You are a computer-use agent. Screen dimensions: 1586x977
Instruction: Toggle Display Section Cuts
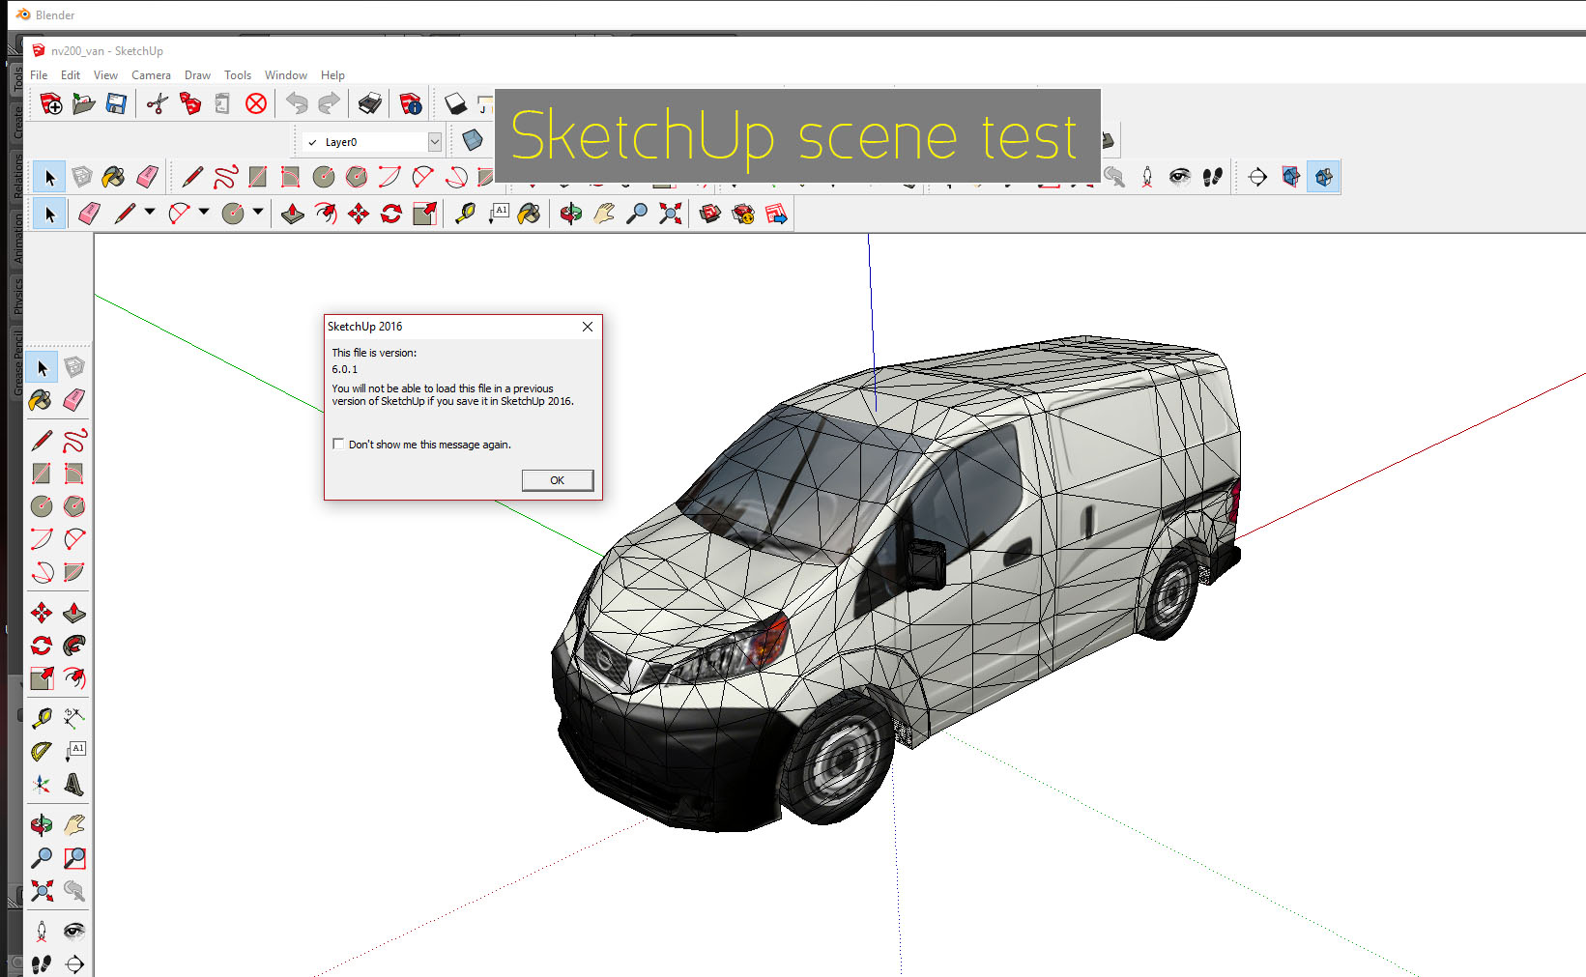coord(1323,177)
